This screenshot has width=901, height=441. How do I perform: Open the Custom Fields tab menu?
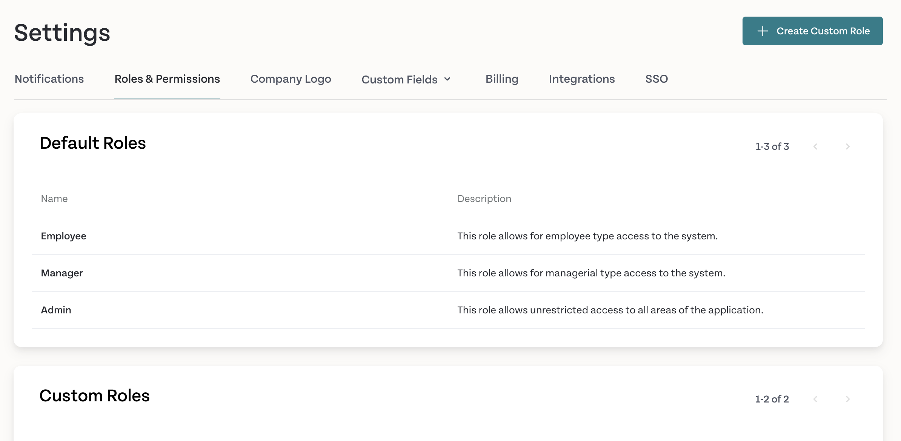pyautogui.click(x=406, y=79)
